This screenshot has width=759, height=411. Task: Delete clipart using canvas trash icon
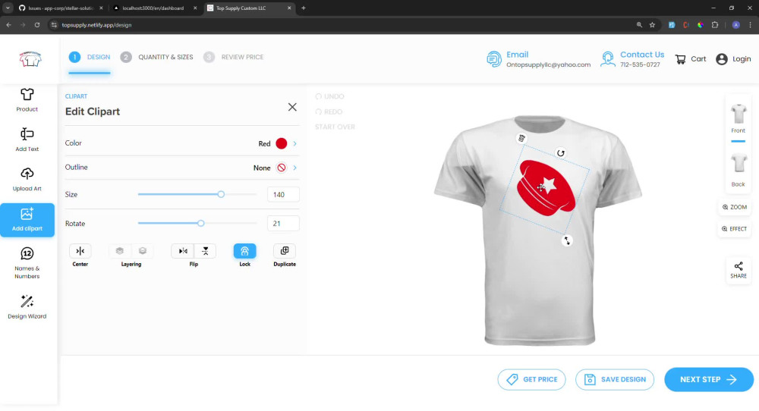(x=521, y=138)
